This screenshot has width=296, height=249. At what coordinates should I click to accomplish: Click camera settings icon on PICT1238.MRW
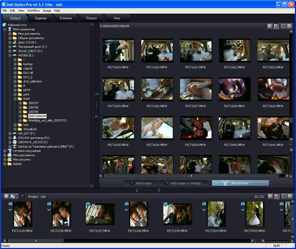[127, 204]
